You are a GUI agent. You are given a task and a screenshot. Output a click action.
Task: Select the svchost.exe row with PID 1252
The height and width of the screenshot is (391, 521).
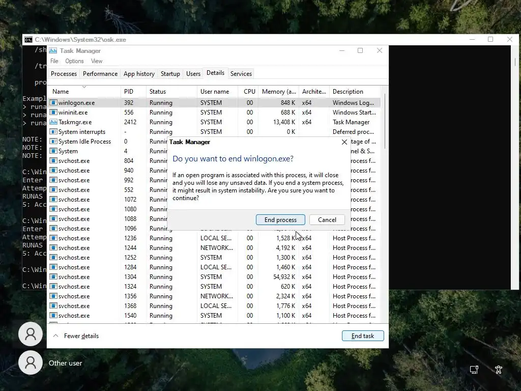point(214,257)
